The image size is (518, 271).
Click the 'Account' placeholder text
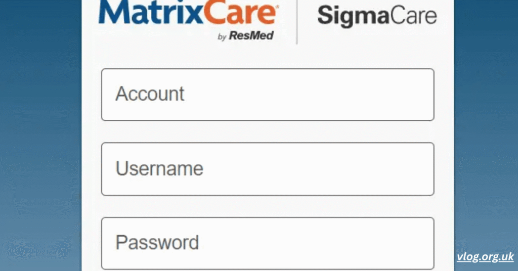pyautogui.click(x=150, y=94)
